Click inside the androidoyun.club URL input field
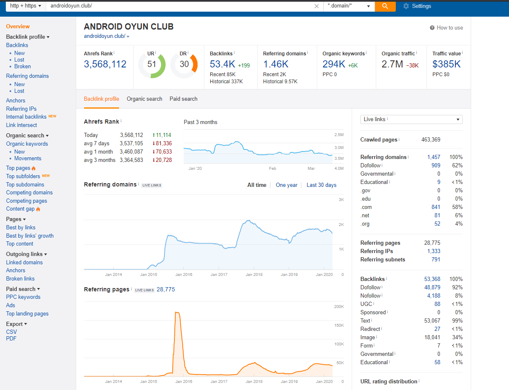 click(x=179, y=6)
